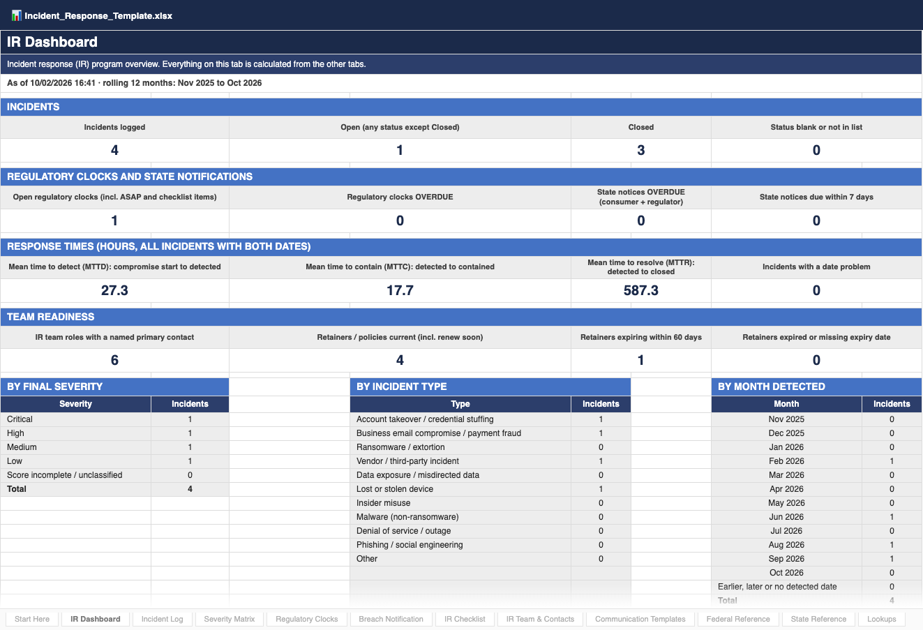Screen dimensions: 923x630
Task: Select the 'Insider misuse' row
Action: tap(490, 503)
